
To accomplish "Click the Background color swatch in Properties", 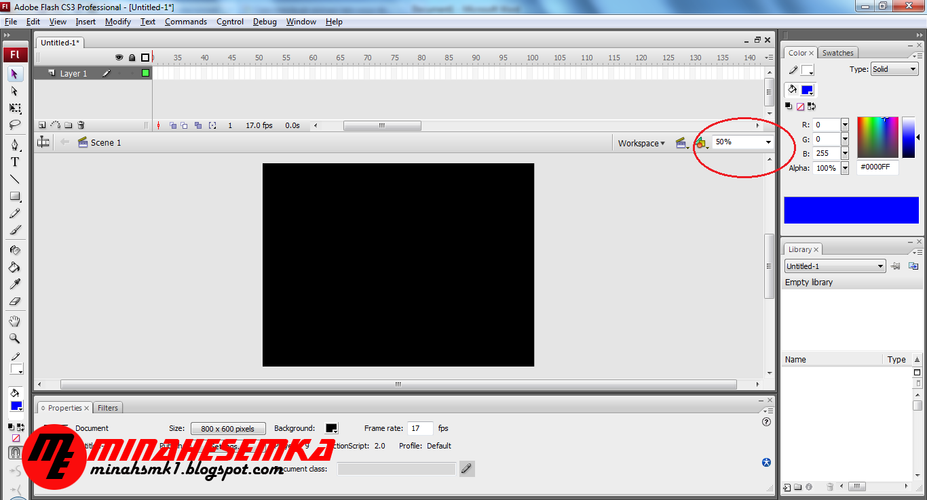I will pos(331,428).
